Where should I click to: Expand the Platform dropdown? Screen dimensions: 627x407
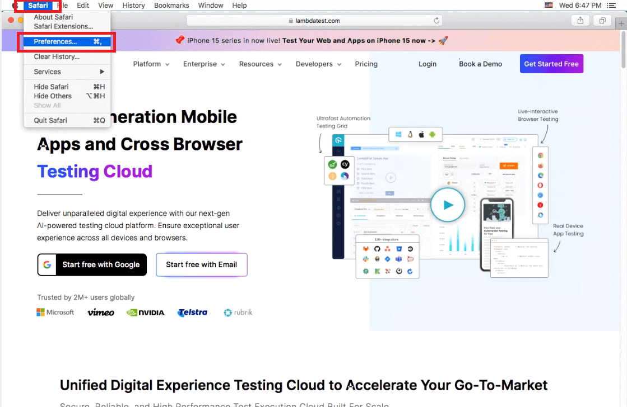(x=151, y=64)
